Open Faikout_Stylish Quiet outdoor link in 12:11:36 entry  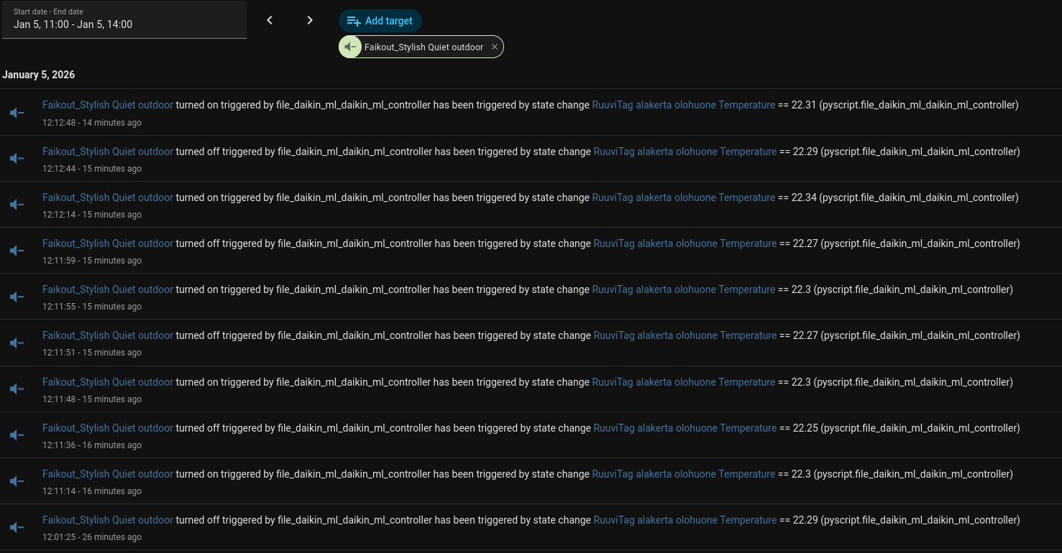[108, 428]
